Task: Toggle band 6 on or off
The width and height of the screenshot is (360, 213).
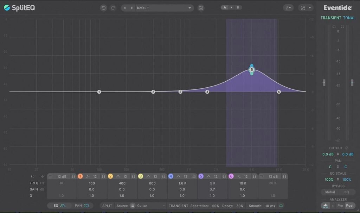Action: [231, 176]
